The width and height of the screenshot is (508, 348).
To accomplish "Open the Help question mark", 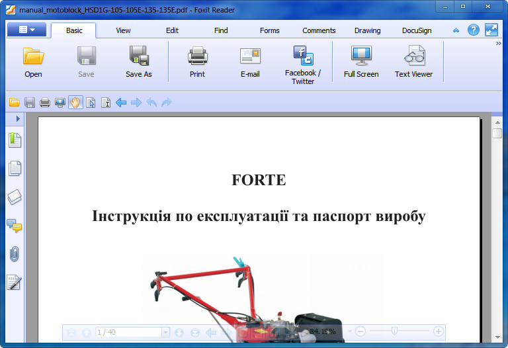I will [474, 30].
